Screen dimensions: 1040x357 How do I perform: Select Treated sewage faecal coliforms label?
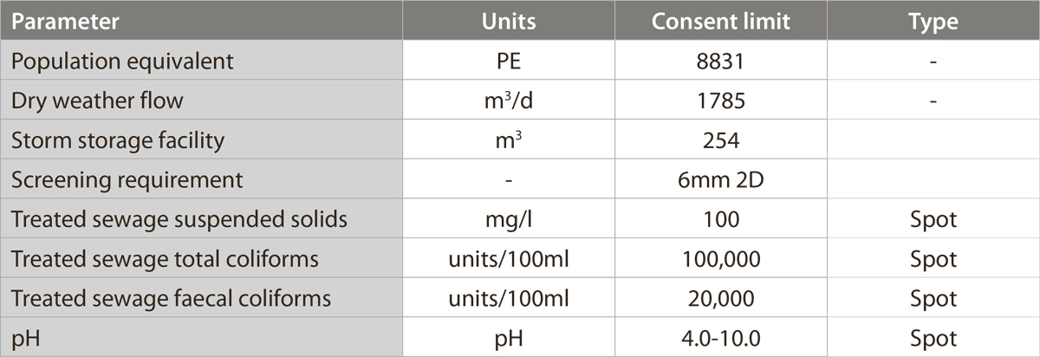[x=171, y=299]
